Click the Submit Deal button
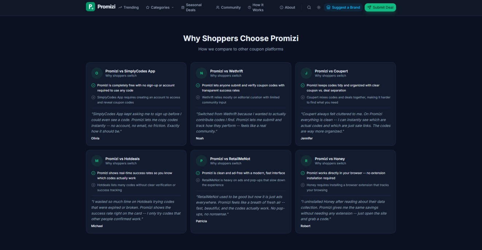482x250 pixels. [x=380, y=7]
